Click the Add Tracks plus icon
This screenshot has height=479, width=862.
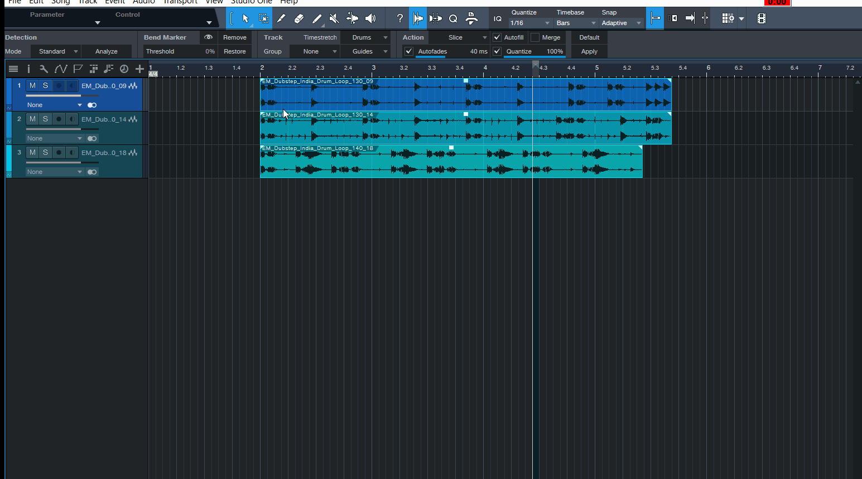(x=139, y=69)
